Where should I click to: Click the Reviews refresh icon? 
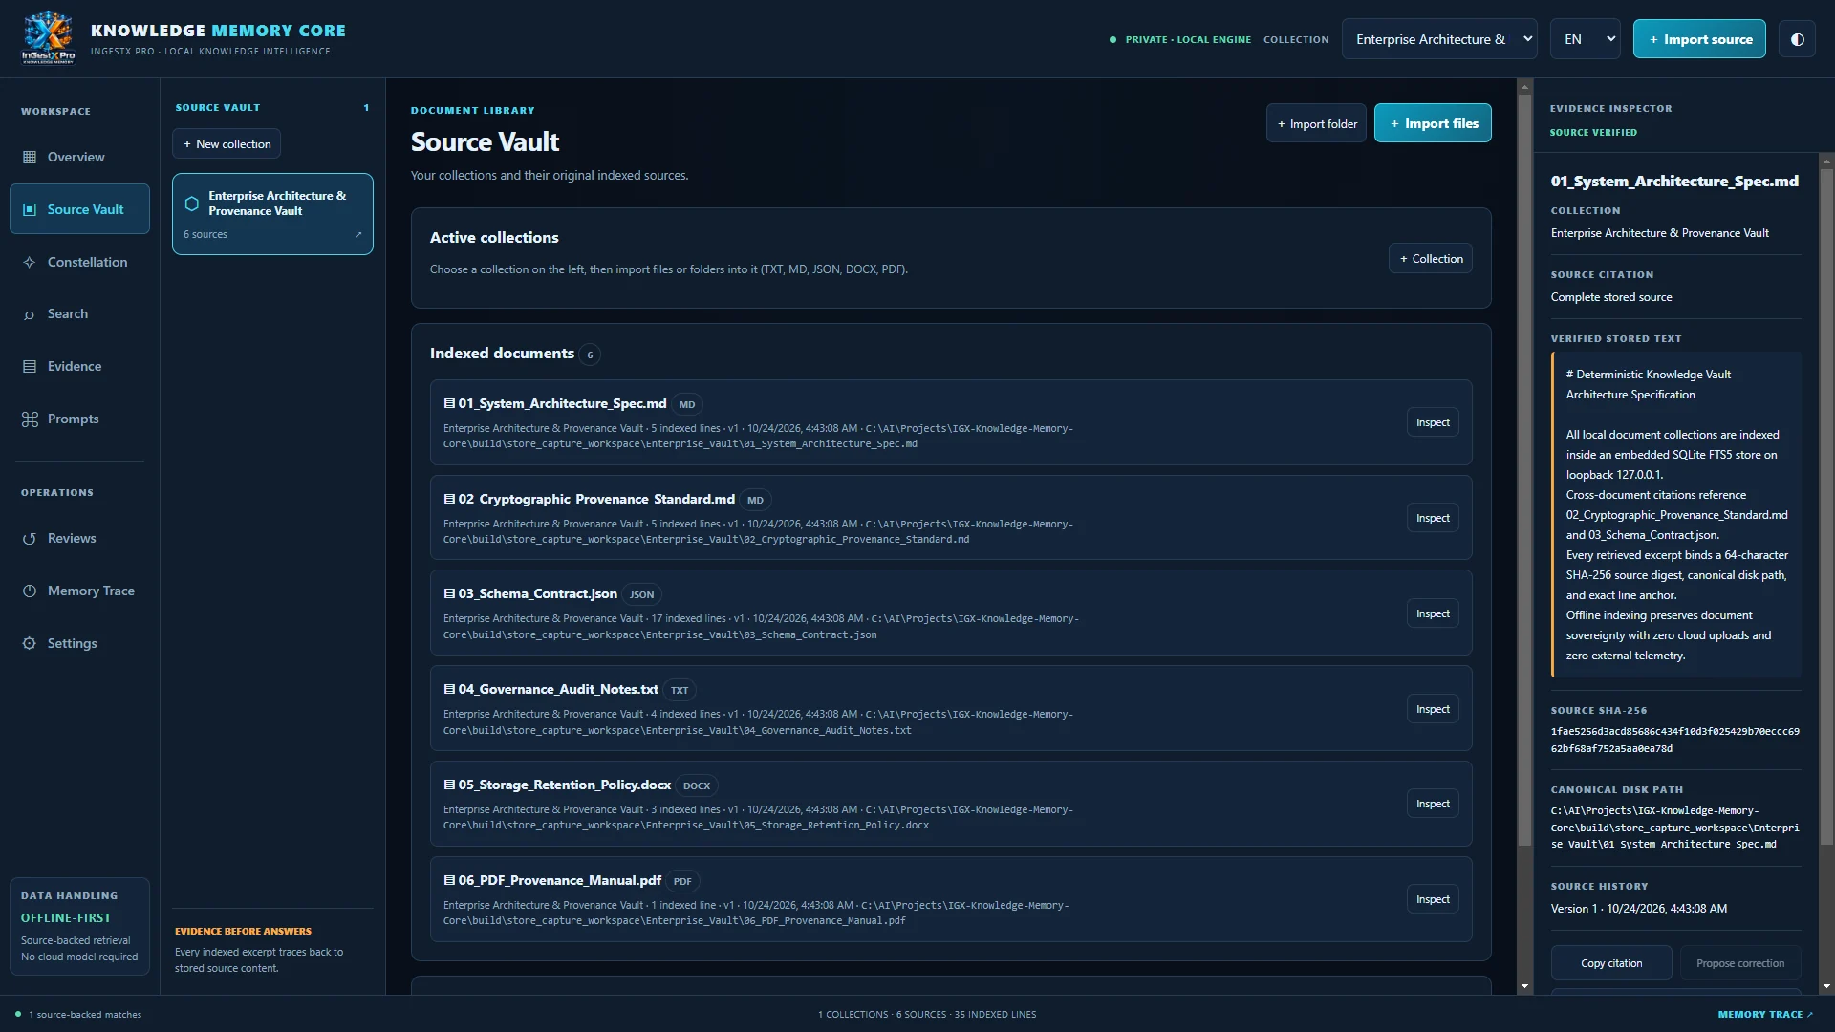pos(30,539)
